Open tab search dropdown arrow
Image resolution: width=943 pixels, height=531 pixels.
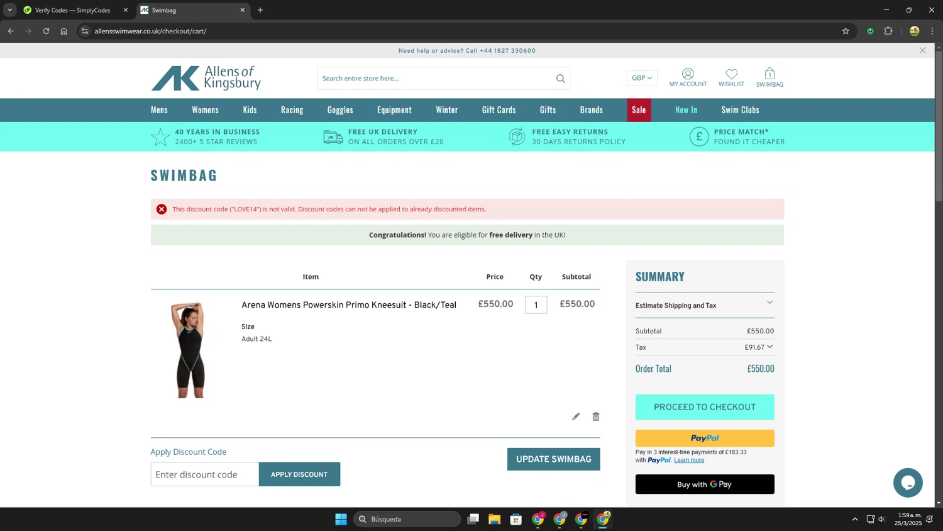(x=9, y=10)
